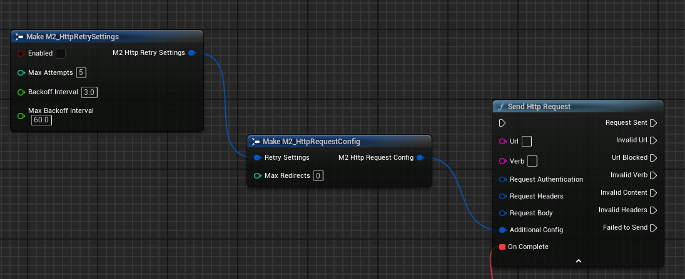Click the M2 Http Retry Settings output pin

(x=192, y=53)
